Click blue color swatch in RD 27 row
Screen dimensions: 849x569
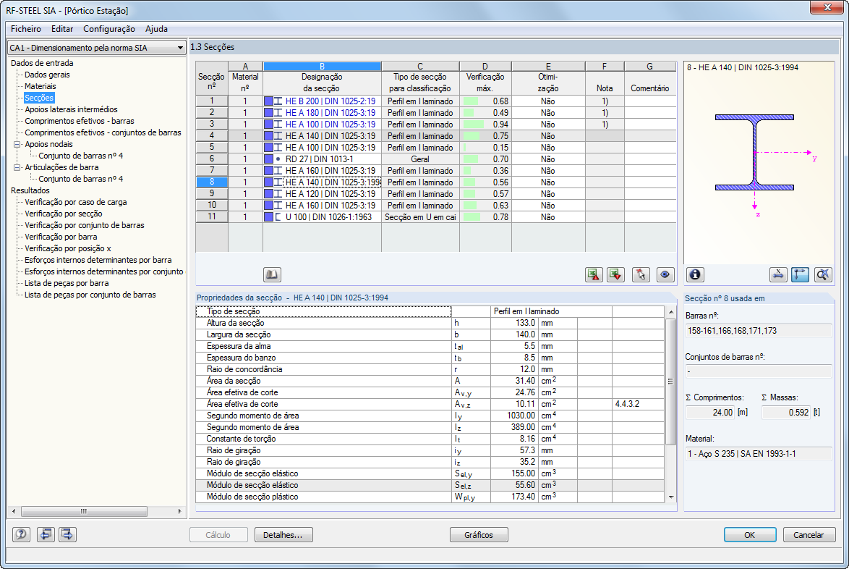(268, 159)
